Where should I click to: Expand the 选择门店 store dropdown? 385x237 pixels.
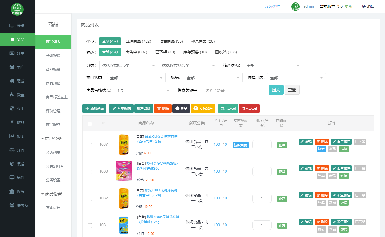coord(296,78)
